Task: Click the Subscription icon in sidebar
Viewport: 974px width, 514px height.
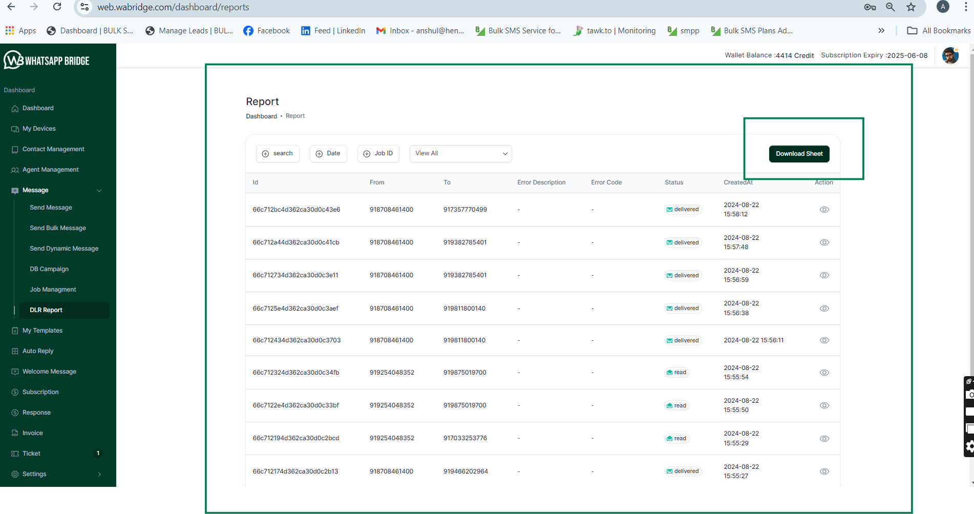Action: coord(15,392)
